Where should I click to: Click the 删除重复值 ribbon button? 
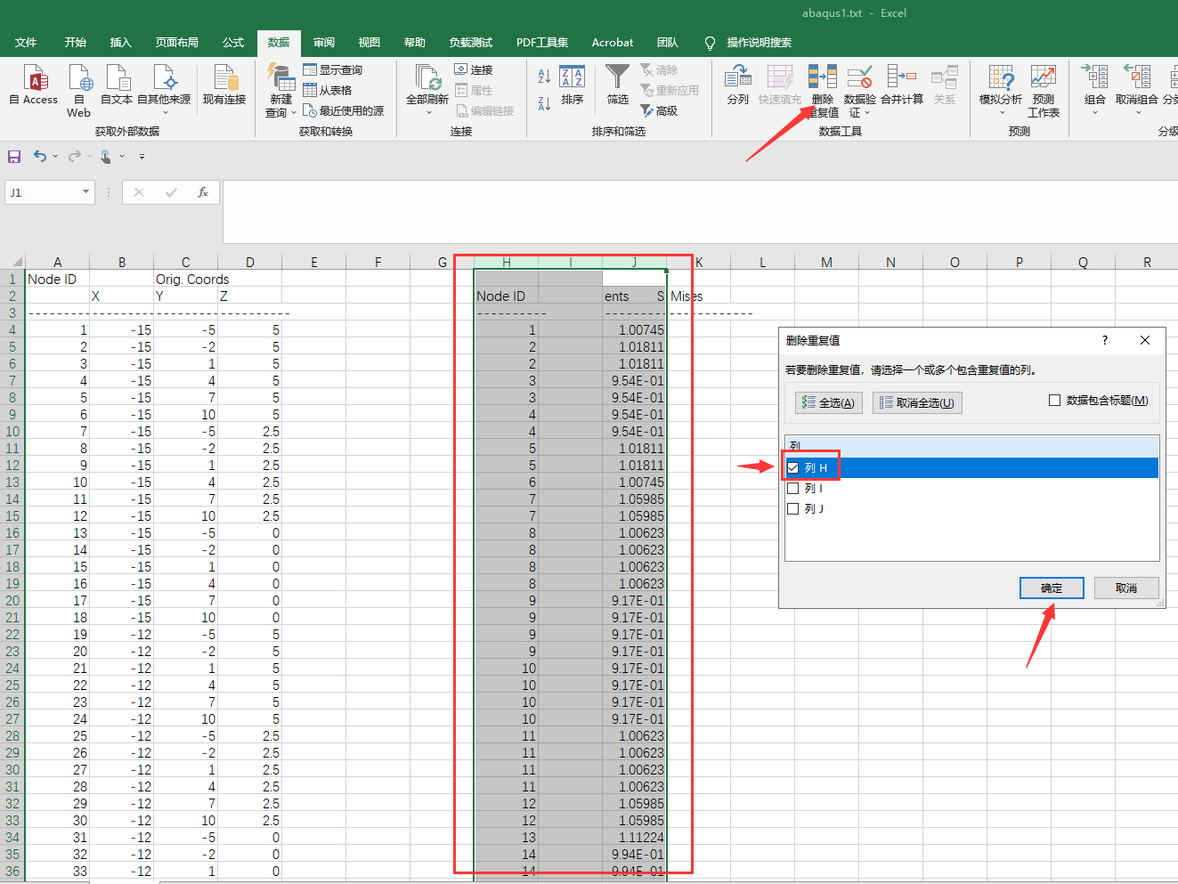click(x=823, y=91)
